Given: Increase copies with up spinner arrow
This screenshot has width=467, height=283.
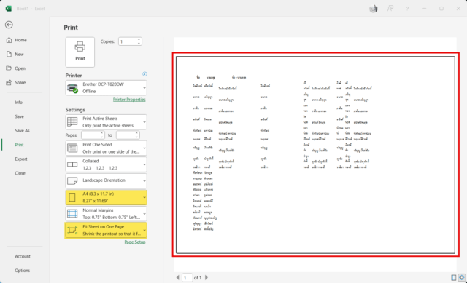Looking at the screenshot, I should point(139,39).
